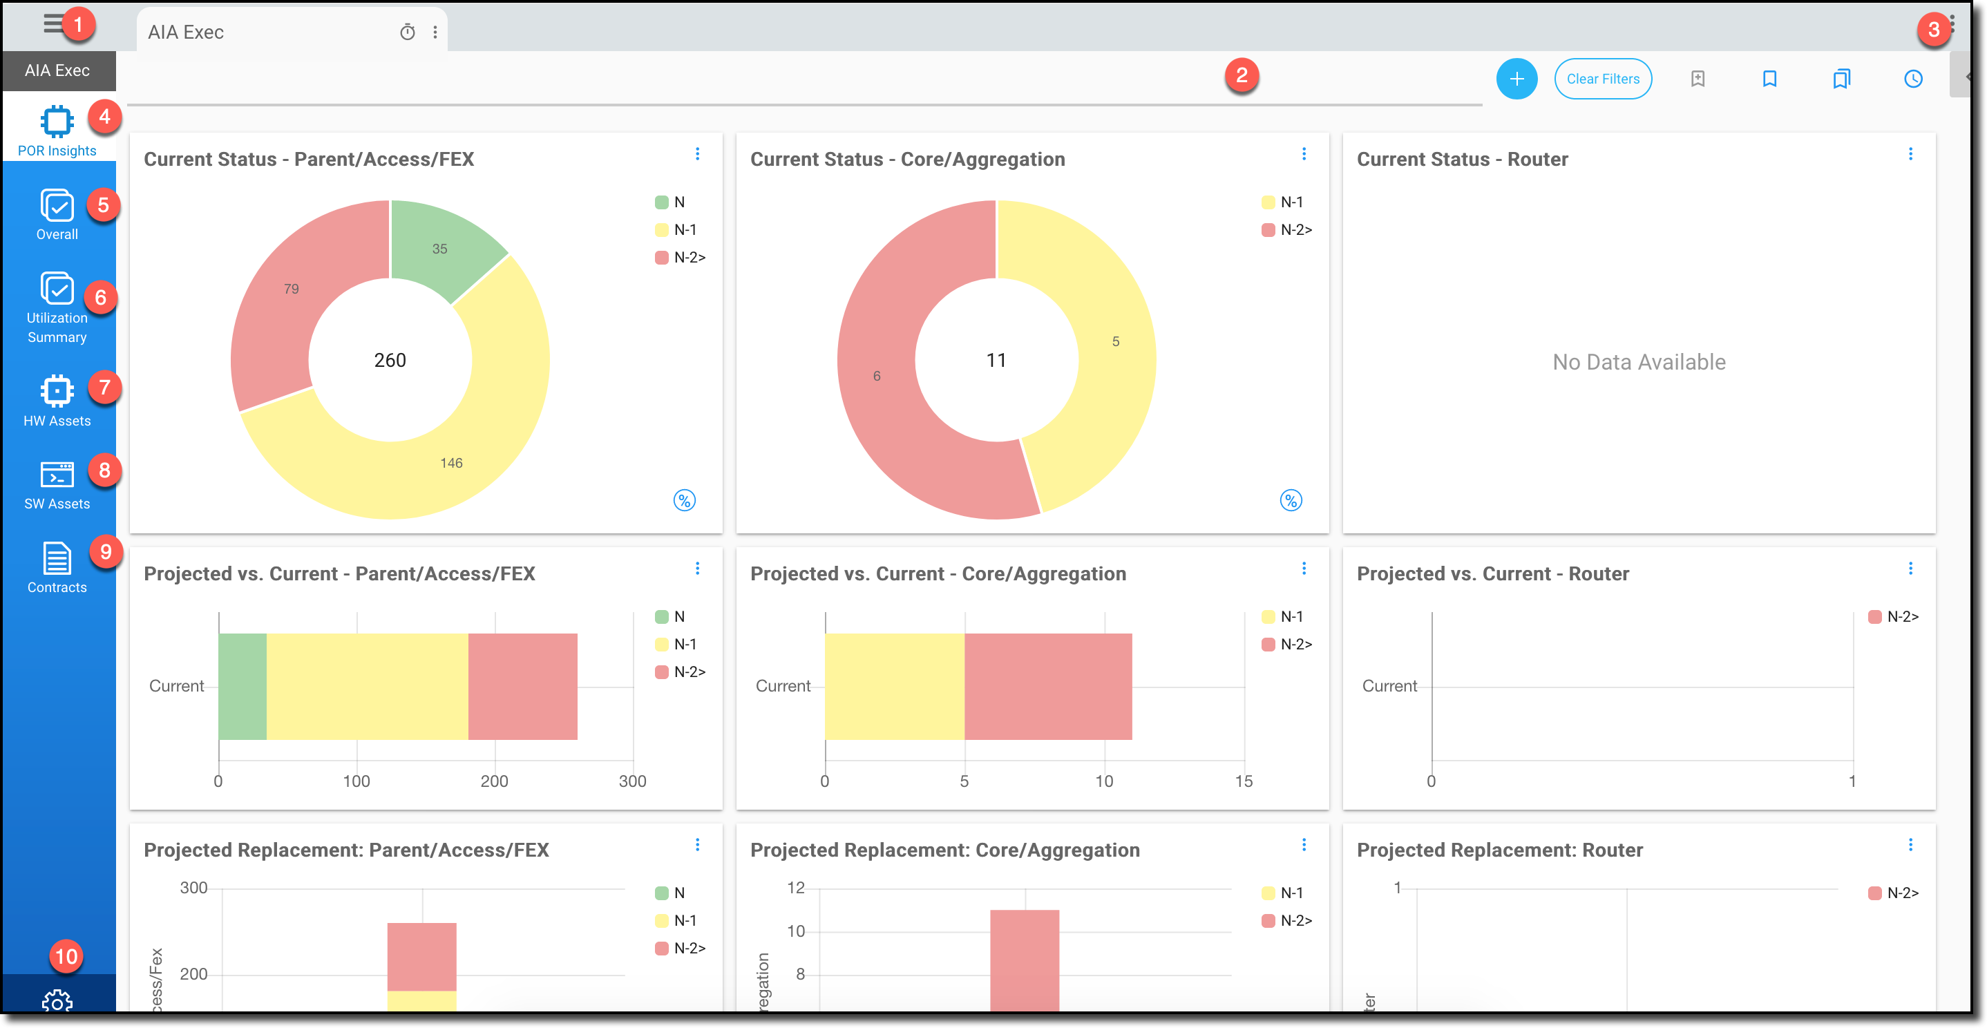This screenshot has width=1987, height=1028.
Task: Open the hamburger navigation menu
Action: 53,23
